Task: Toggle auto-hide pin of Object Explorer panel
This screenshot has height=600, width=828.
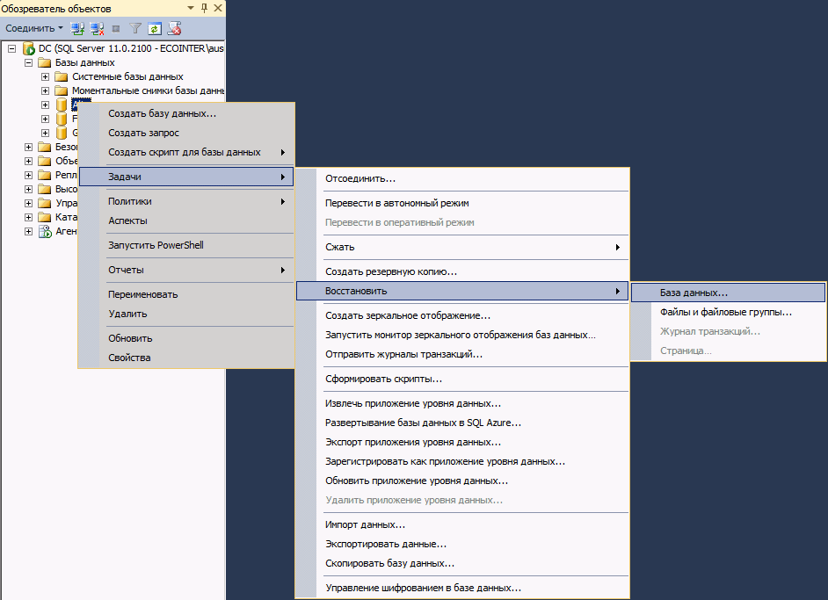Action: point(203,9)
